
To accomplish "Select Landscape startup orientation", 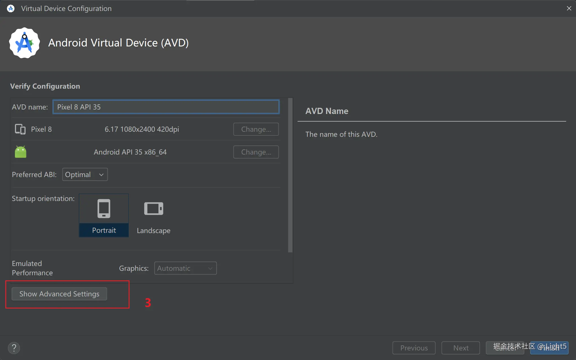I will (x=153, y=231).
